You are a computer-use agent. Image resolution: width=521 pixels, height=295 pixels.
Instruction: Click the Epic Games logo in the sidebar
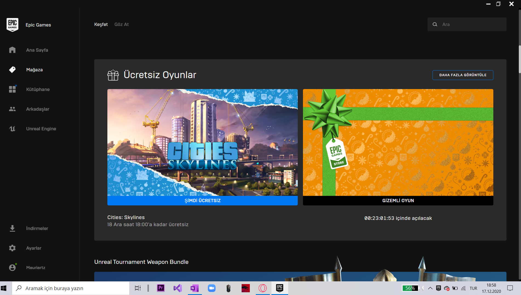coord(12,25)
